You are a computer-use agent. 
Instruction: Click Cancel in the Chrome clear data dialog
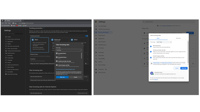click(x=177, y=68)
